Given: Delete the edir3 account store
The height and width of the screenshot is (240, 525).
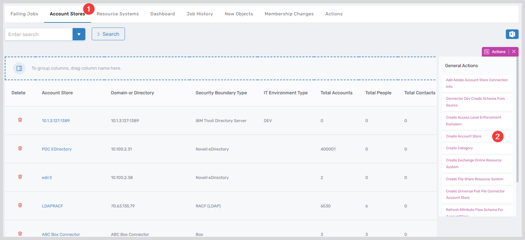Looking at the screenshot, I should click(20, 177).
